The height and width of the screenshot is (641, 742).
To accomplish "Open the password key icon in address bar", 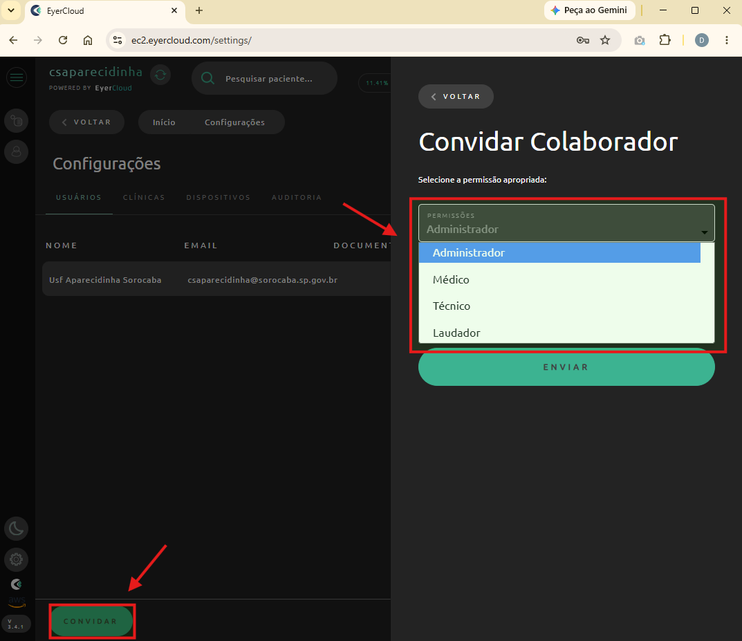I will click(582, 40).
